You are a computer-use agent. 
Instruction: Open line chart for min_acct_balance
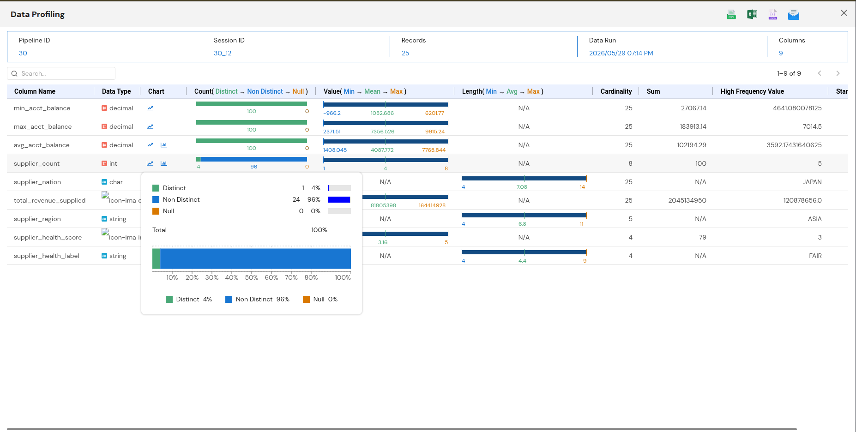[x=150, y=108]
